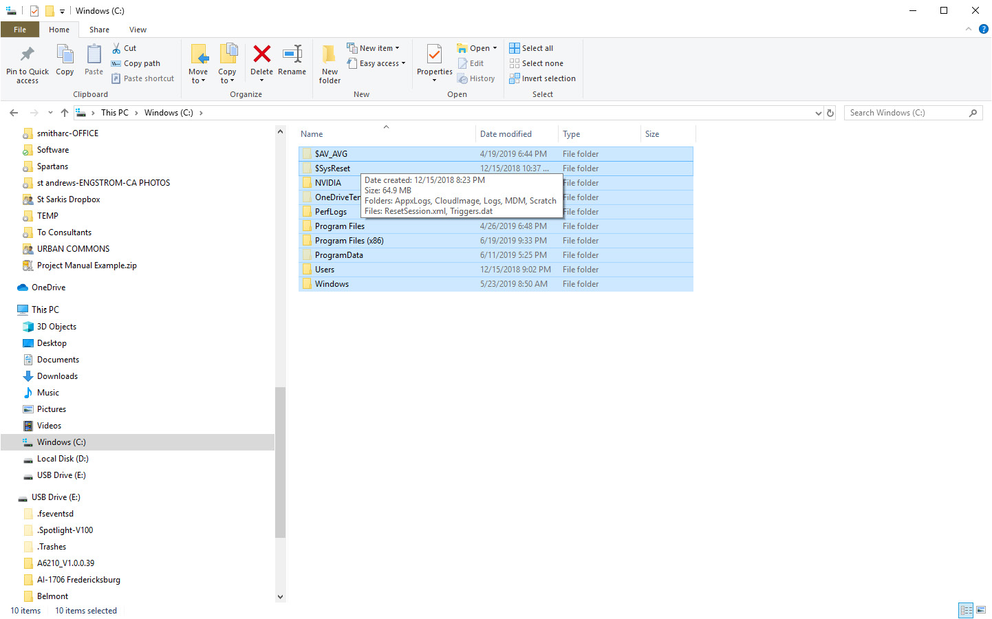The height and width of the screenshot is (619, 992).
Task: Click the Rename icon
Action: pyautogui.click(x=292, y=54)
